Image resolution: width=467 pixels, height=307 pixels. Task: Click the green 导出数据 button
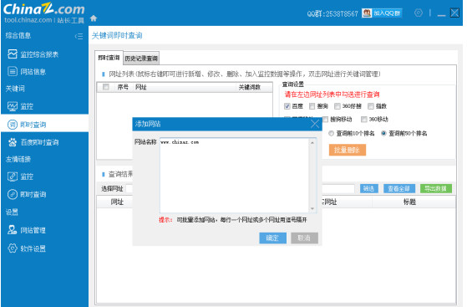pos(436,188)
